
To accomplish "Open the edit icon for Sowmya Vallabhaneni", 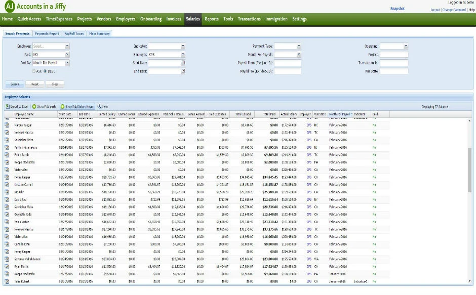I will 7,259.
